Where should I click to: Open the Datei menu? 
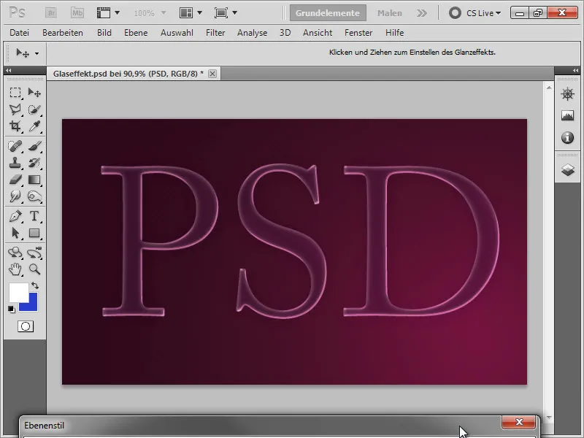point(20,33)
